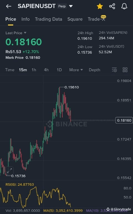Open the price alert bell icon
Screen dimensions: 133x214
[x=124, y=6]
